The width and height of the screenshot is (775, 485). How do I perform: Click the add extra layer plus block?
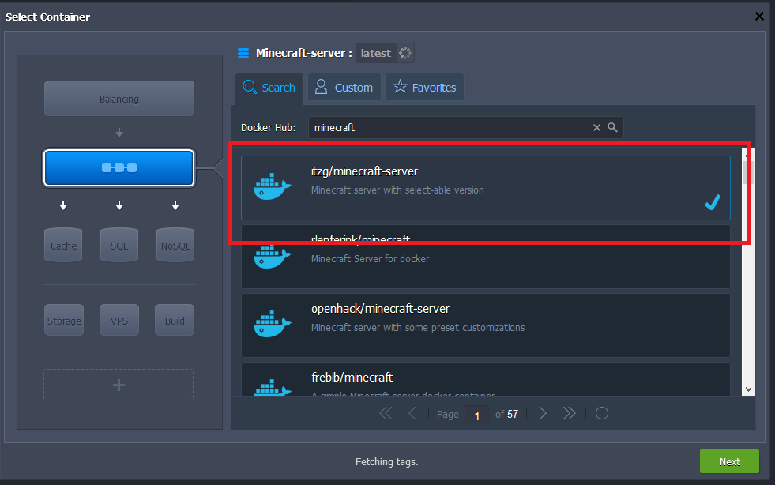pos(119,385)
